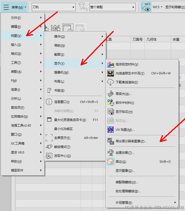The height and width of the screenshot is (211, 185).
Task: Select 最大化资源条选项卡 option
Action: pos(75,120)
